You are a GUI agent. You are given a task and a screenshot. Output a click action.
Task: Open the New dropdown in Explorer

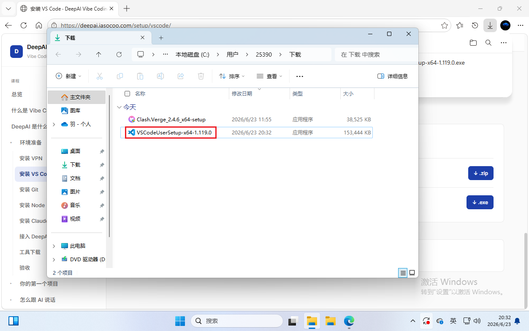pos(68,76)
